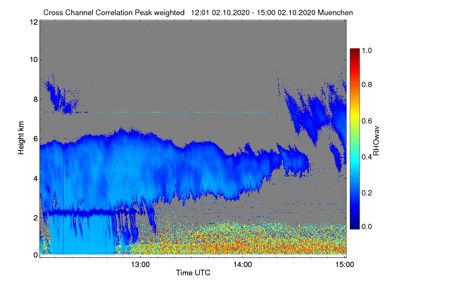
Task: Click the colorbar value '0.4'
Action: click(367, 157)
